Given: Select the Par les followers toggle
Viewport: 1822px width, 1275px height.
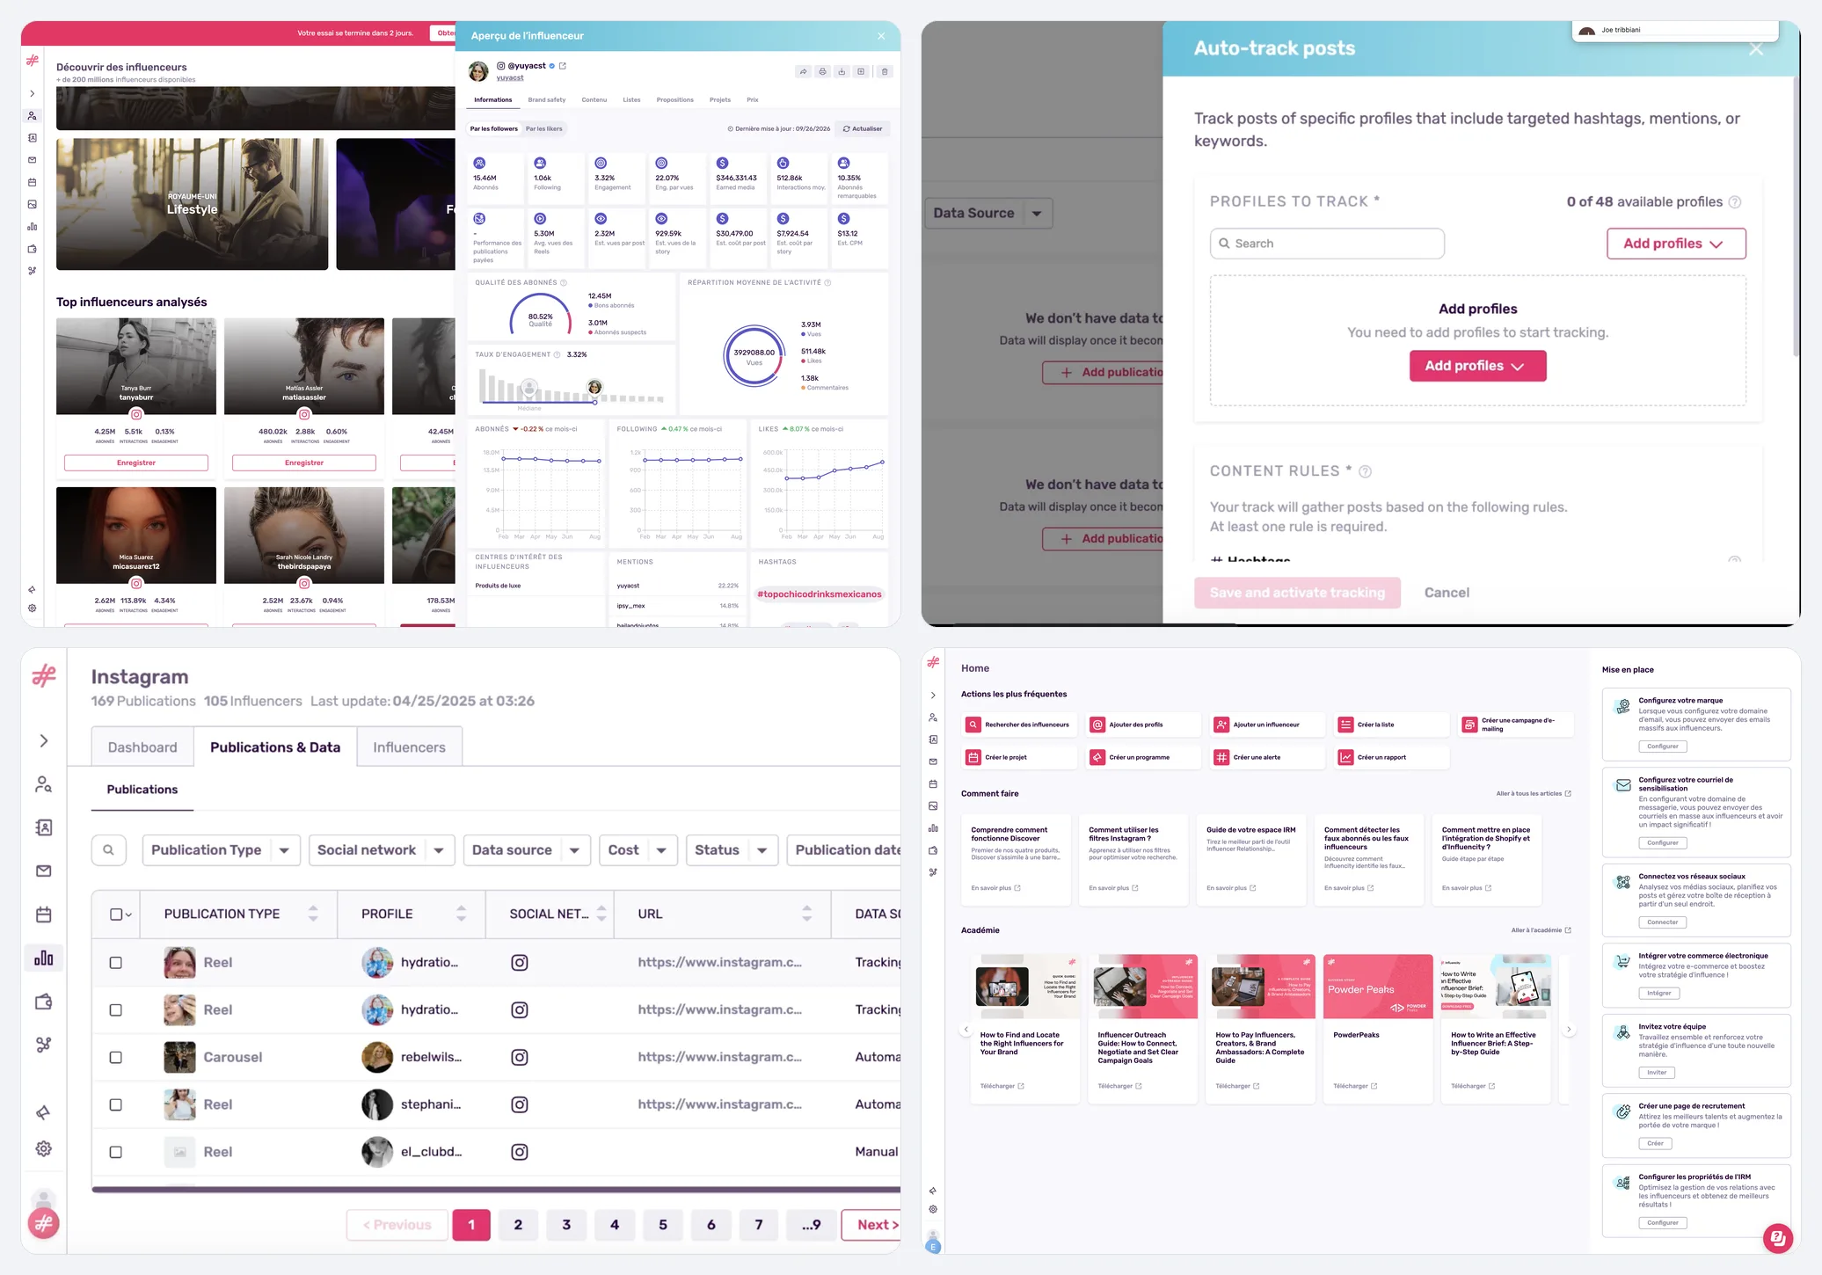Looking at the screenshot, I should tap(494, 128).
